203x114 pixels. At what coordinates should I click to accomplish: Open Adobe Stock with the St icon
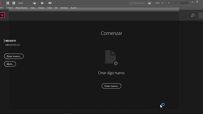point(14,3)
